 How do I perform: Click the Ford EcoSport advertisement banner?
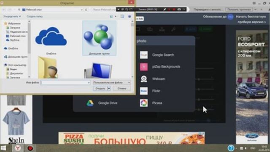[x=252, y=87]
